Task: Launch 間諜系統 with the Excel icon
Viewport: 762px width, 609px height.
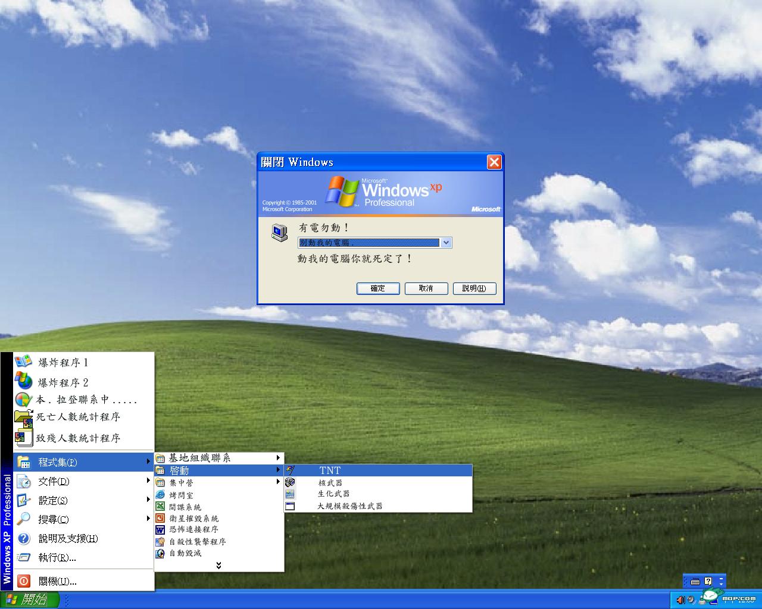Action: [x=219, y=507]
